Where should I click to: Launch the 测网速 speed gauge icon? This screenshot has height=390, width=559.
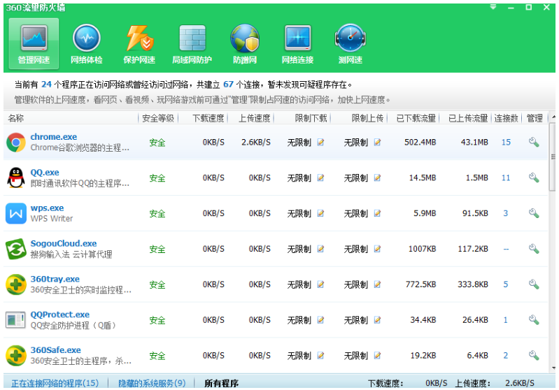[351, 43]
